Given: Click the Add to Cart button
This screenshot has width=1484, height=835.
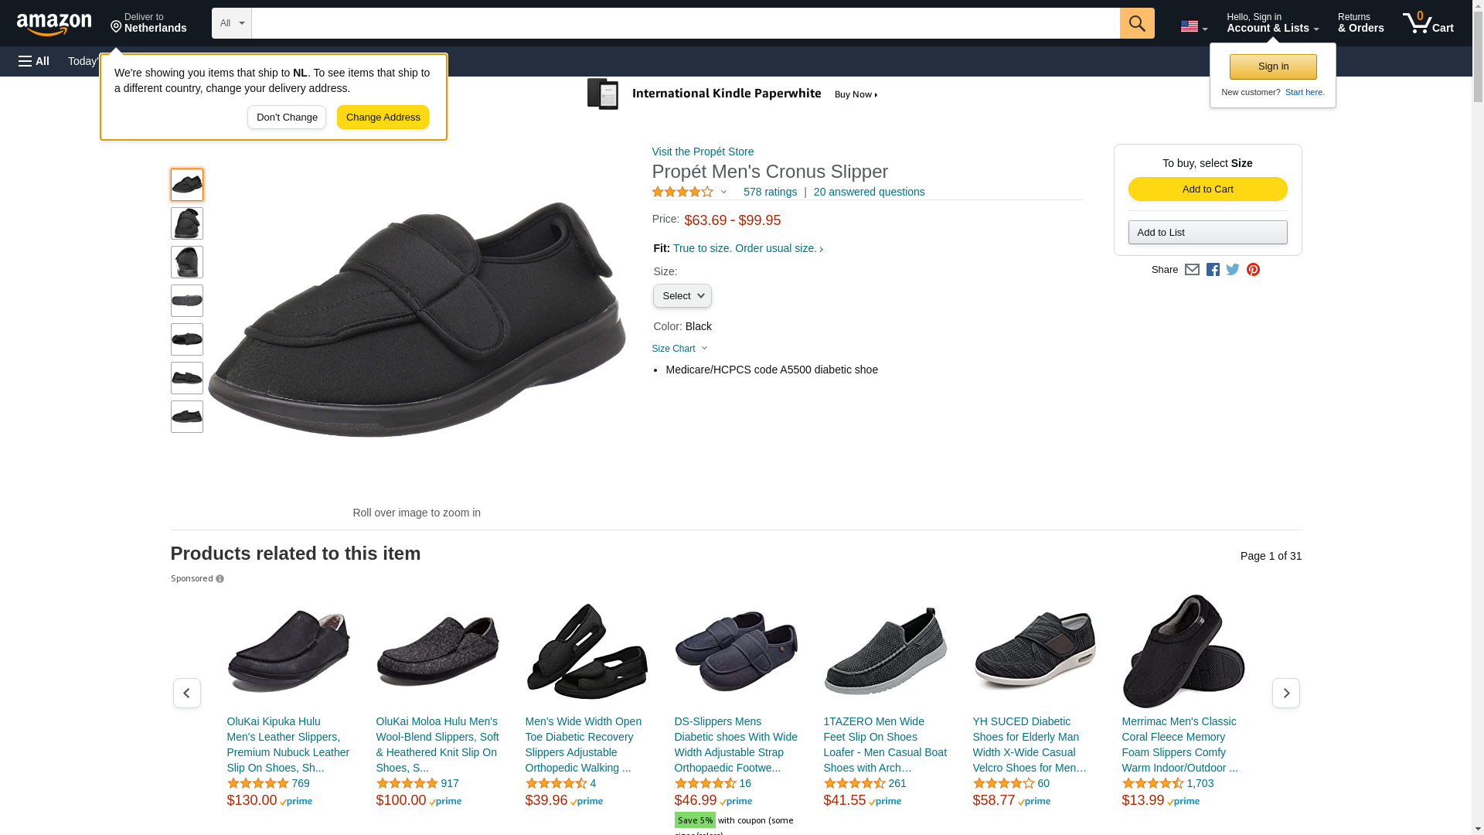Looking at the screenshot, I should (1207, 189).
